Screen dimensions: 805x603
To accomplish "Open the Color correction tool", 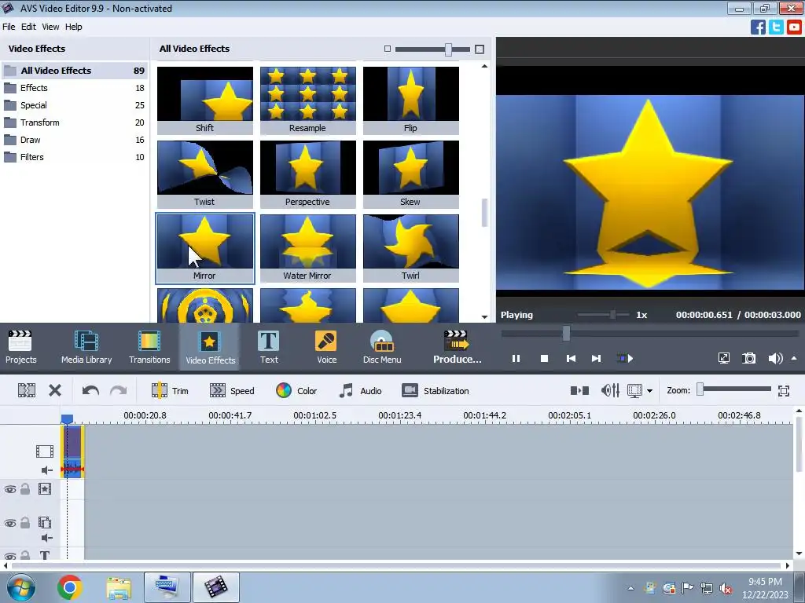I will click(x=296, y=391).
